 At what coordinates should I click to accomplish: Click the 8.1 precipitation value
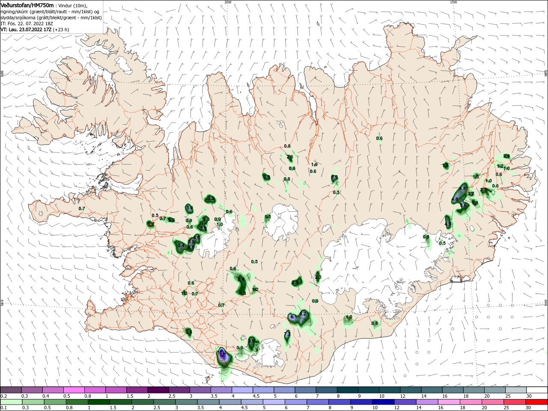click(293, 317)
